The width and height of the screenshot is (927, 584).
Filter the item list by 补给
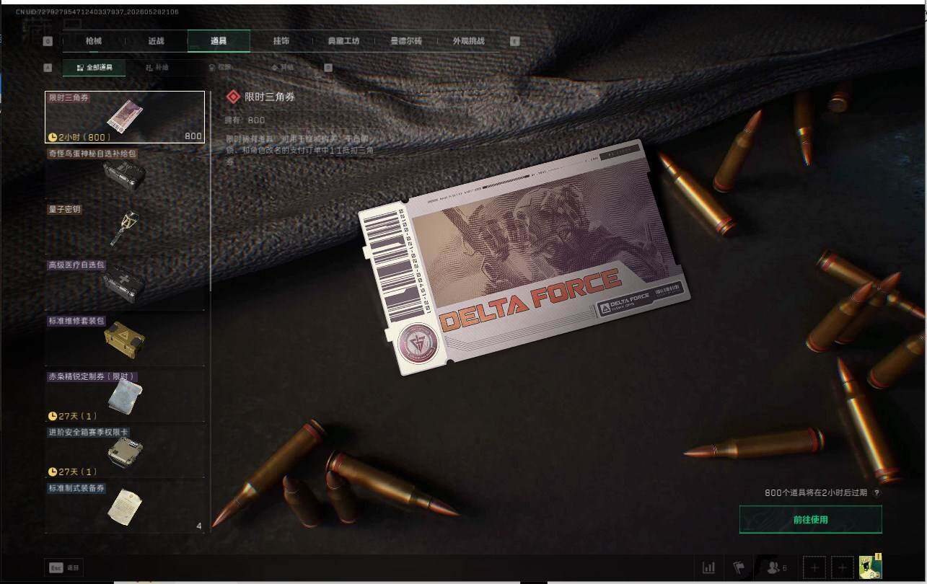pyautogui.click(x=157, y=68)
